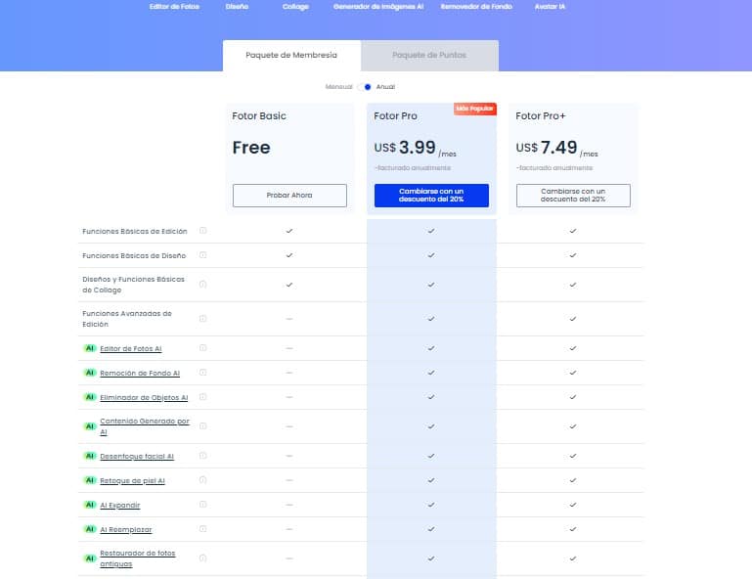Click the AI badge next to AI Reemplazar

point(90,529)
